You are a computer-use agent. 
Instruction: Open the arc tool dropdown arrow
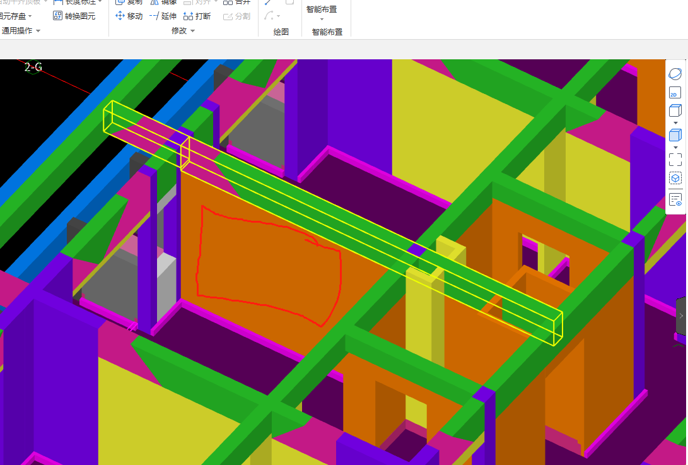(x=279, y=16)
